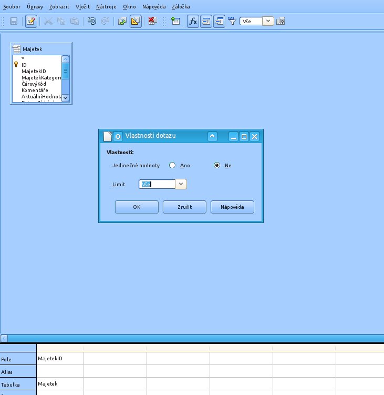Click the Majetek field list scrollbar thumb
Viewport: 384px width, 395px height.
click(66, 71)
